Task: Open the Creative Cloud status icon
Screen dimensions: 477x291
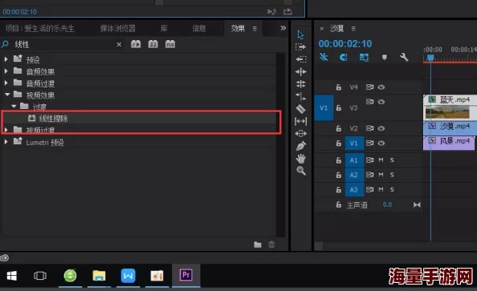Action: [5, 258]
